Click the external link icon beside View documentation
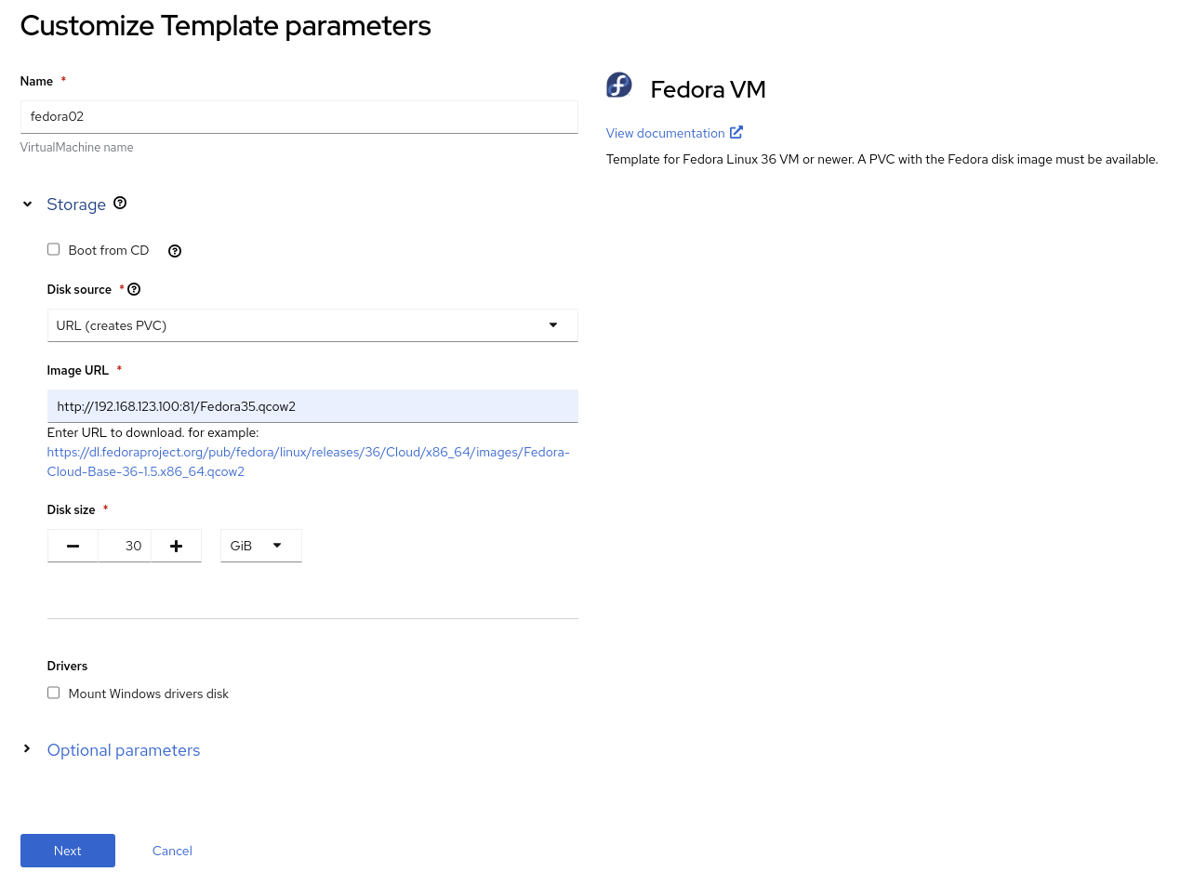This screenshot has height=872, width=1180. click(x=736, y=132)
